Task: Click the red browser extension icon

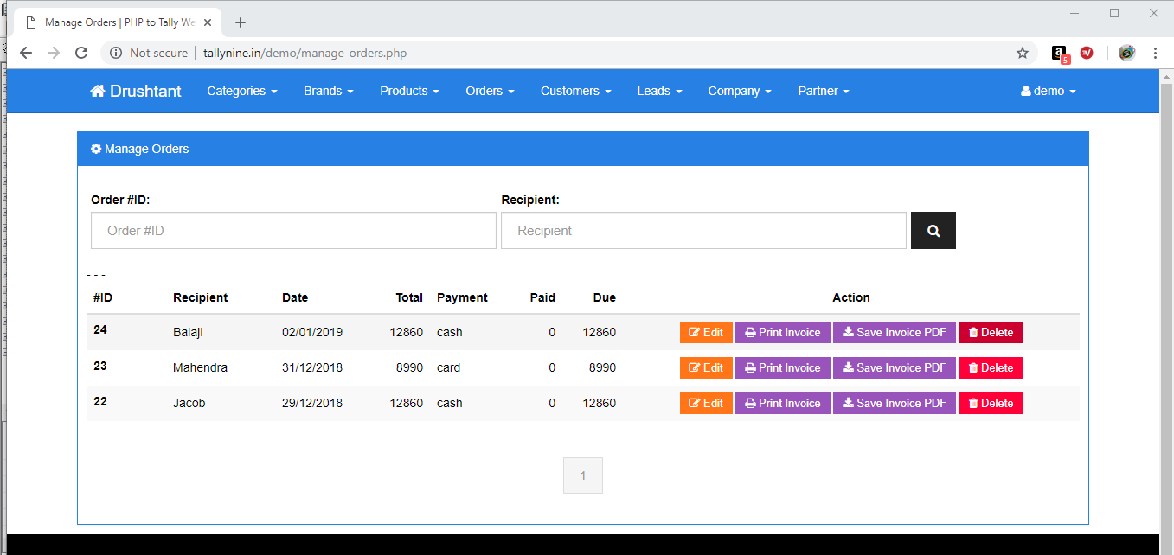Action: 1087,53
